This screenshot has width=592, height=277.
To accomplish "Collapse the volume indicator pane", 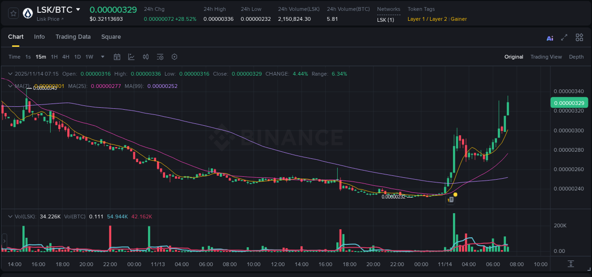I will [x=10, y=216].
